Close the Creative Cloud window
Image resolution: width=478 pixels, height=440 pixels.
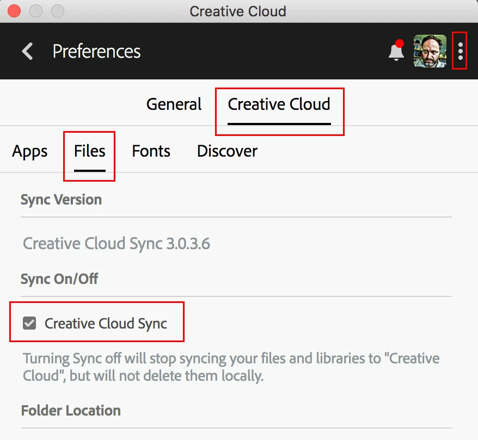(x=14, y=11)
